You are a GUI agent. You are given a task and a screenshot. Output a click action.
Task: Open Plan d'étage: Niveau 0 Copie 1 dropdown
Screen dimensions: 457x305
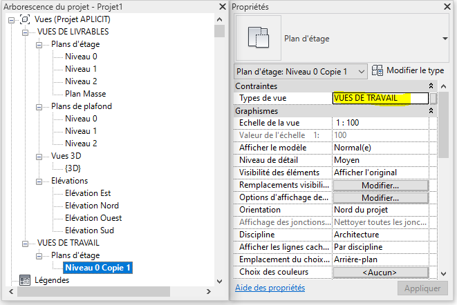click(301, 71)
